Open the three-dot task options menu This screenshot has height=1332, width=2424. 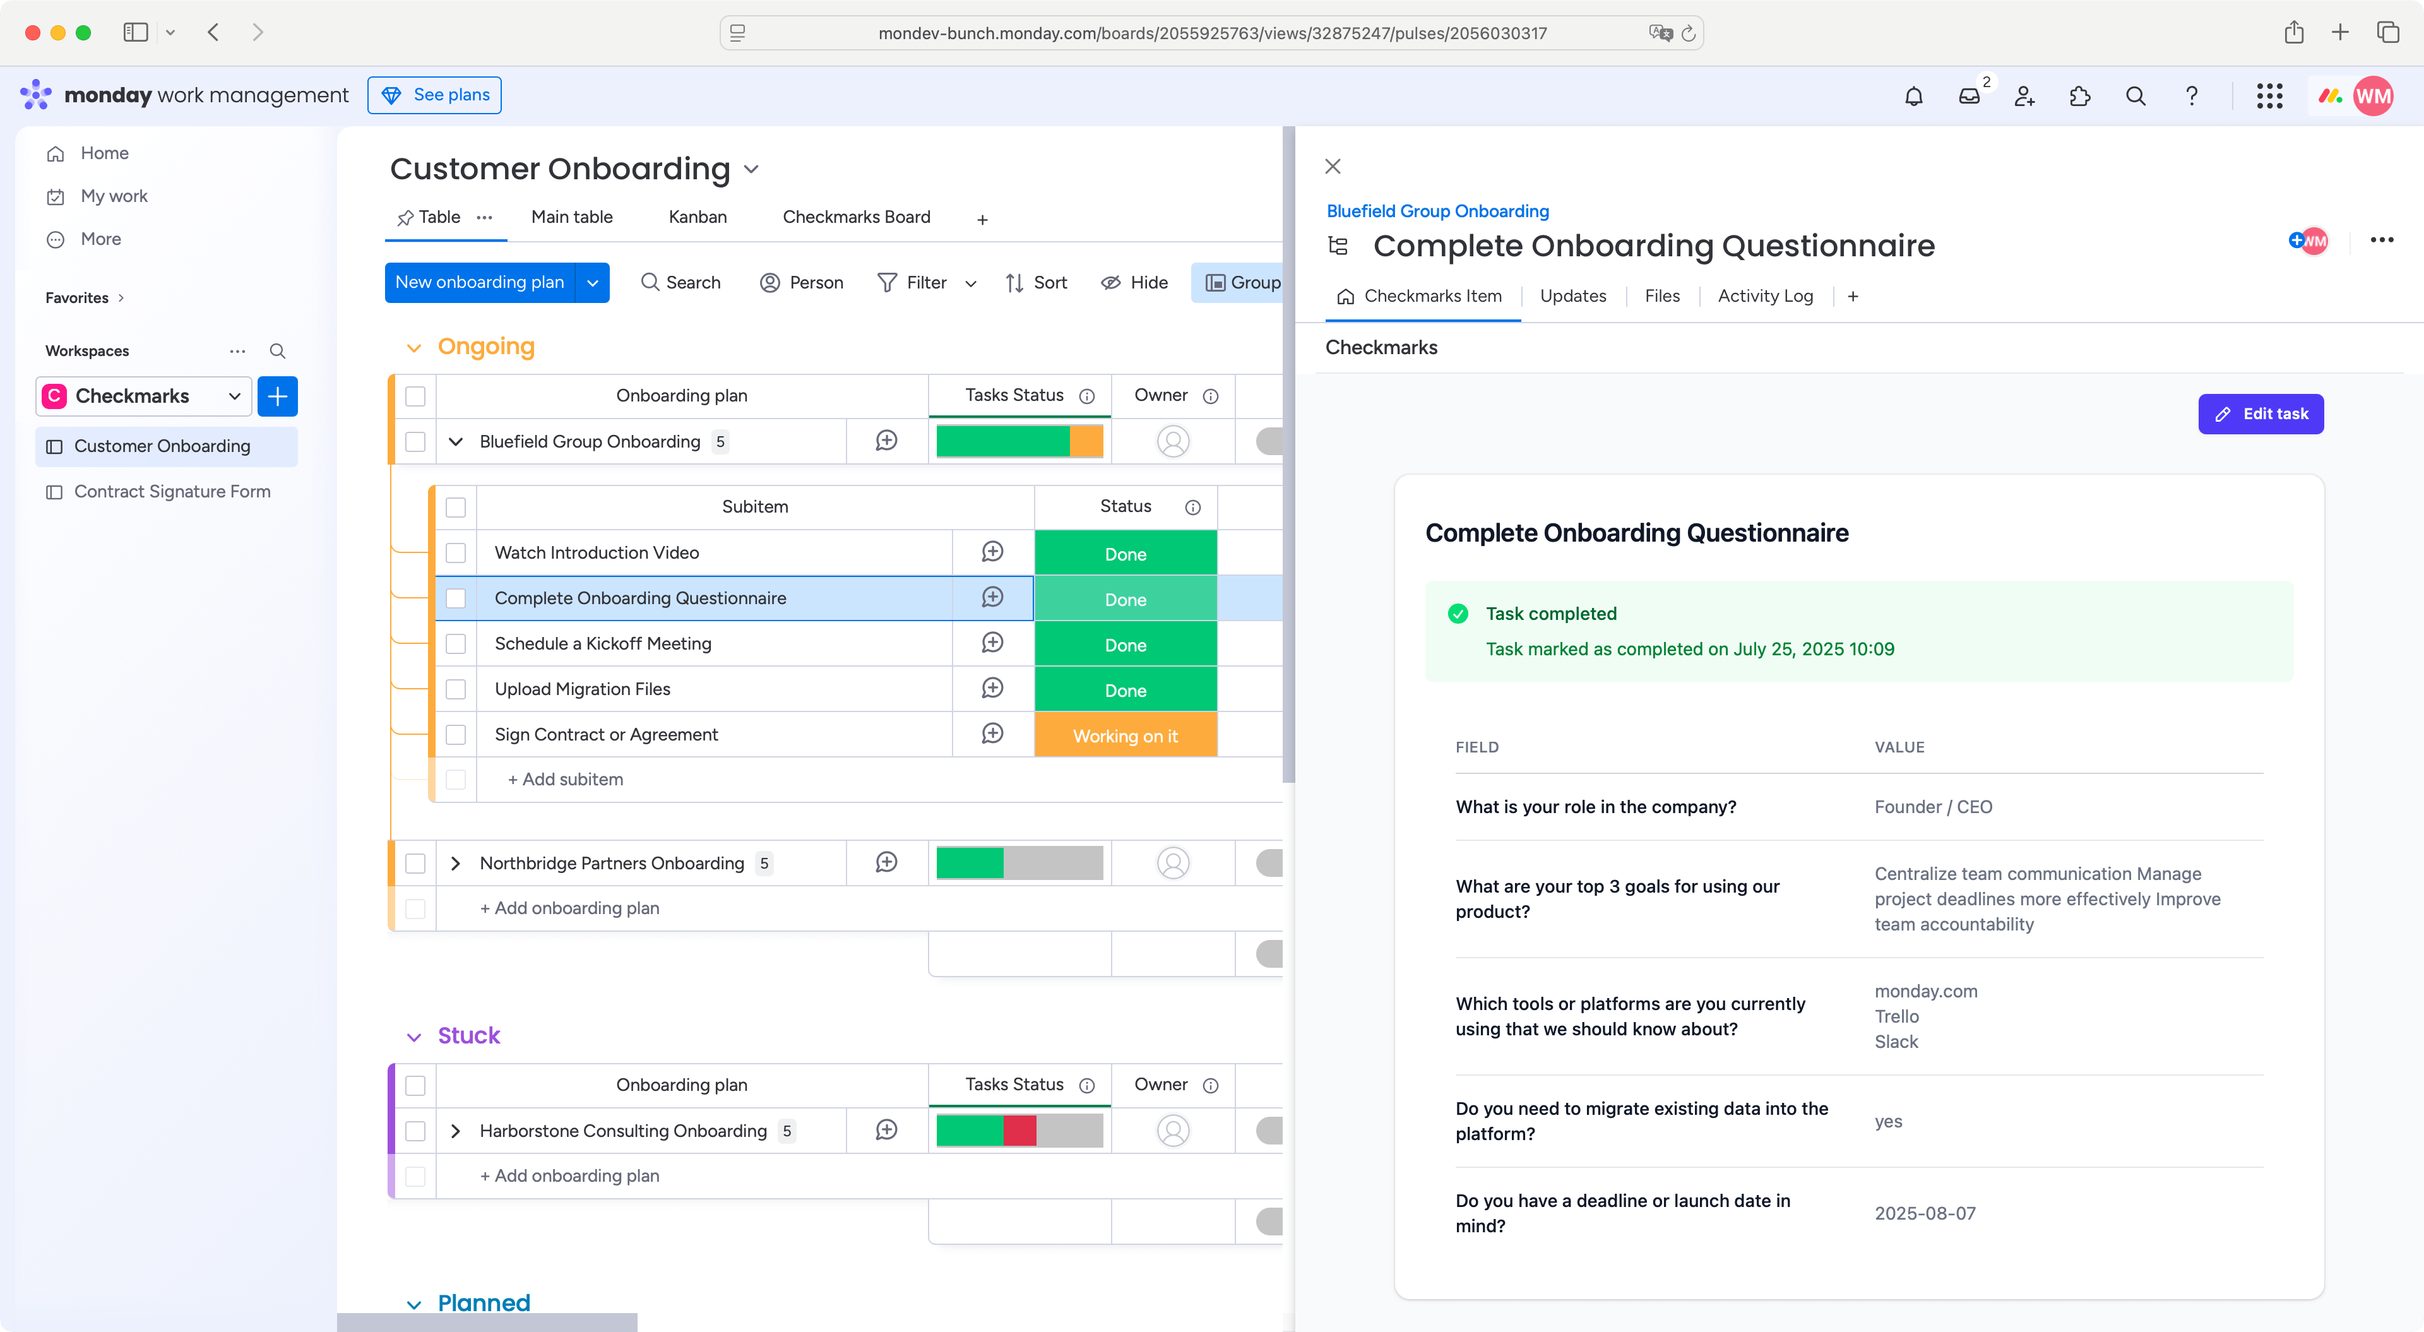click(2382, 240)
